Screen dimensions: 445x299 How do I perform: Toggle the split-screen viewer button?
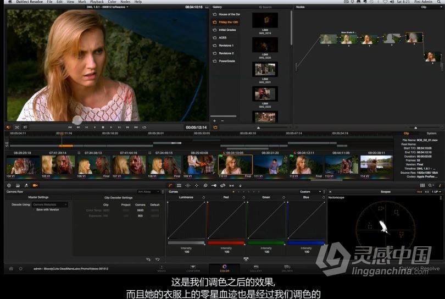(17, 127)
